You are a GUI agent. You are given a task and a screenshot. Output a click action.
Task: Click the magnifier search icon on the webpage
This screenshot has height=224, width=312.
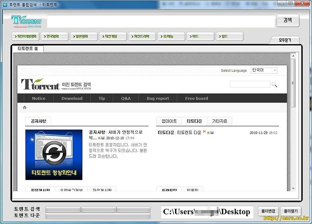click(x=274, y=85)
